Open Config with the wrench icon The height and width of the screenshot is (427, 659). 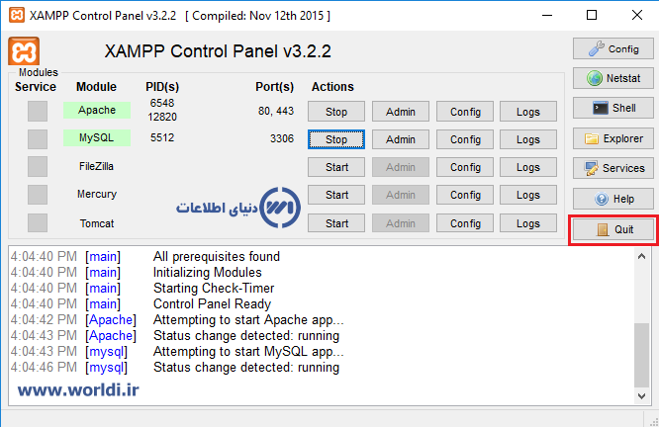(x=612, y=48)
